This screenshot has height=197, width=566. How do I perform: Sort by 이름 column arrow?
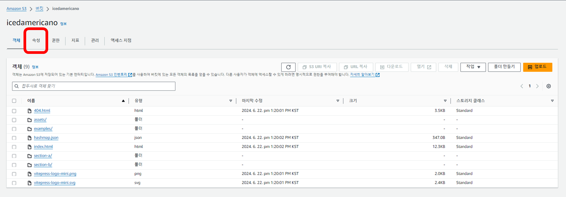tap(123, 101)
